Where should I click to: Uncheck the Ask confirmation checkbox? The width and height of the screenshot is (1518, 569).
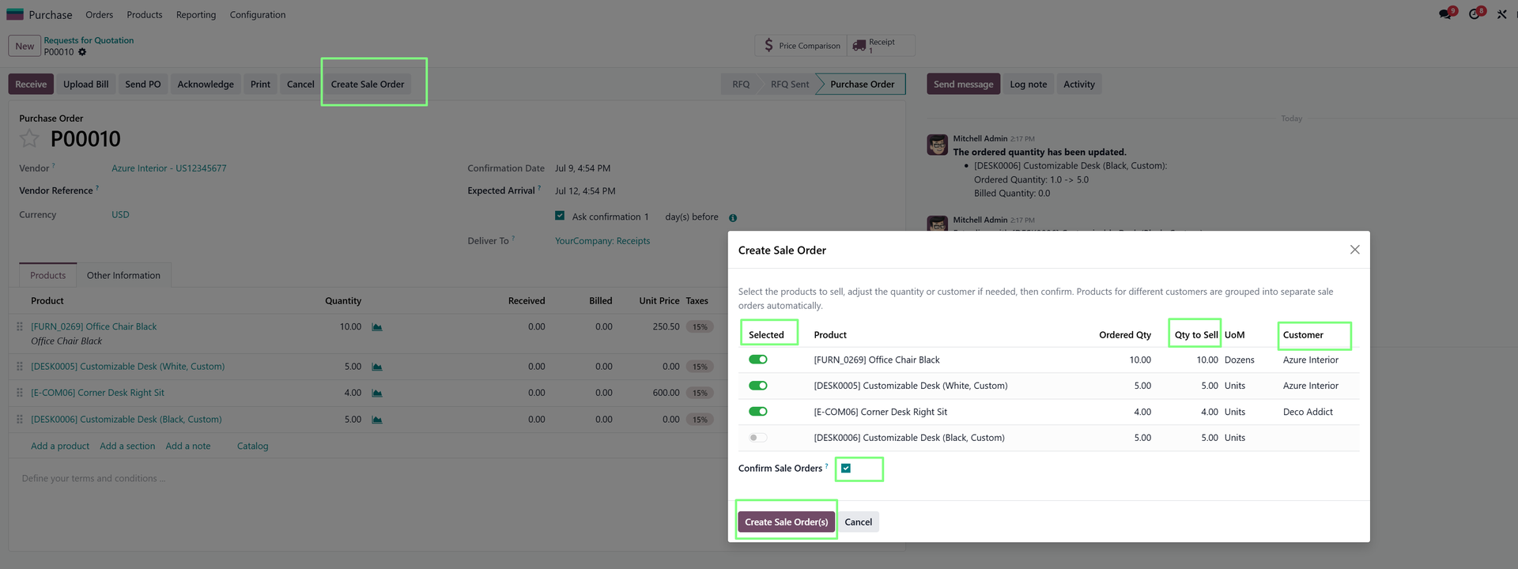tap(560, 216)
